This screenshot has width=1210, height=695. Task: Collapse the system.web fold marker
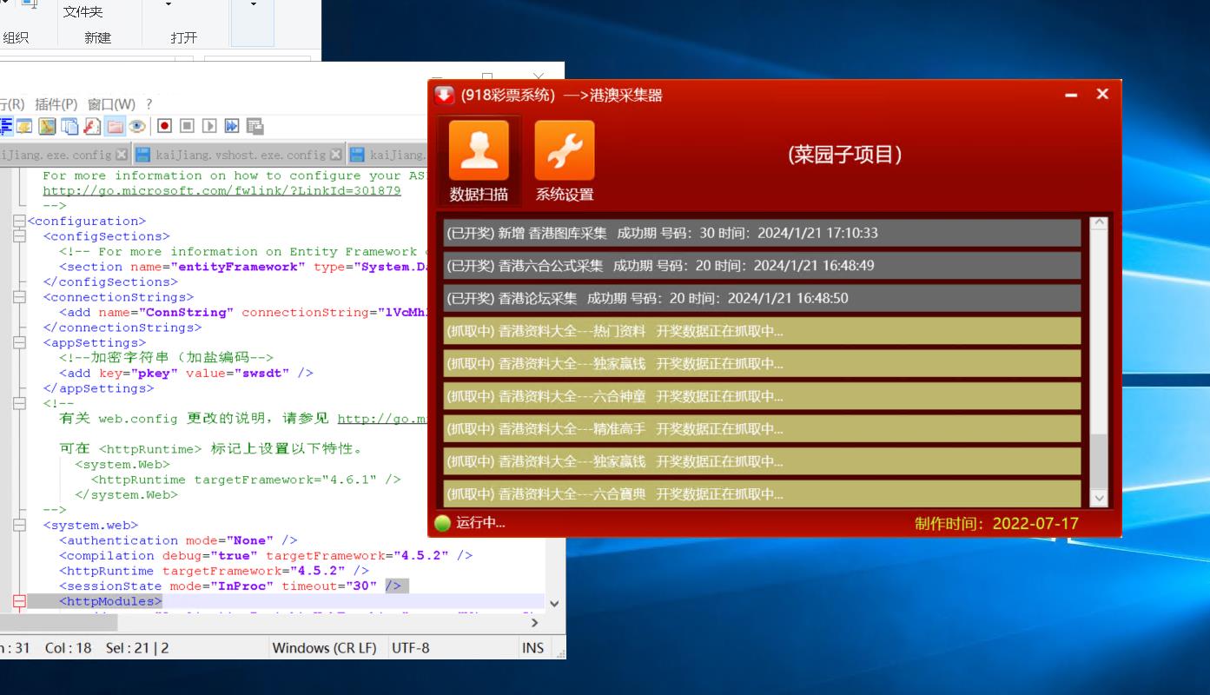[19, 525]
